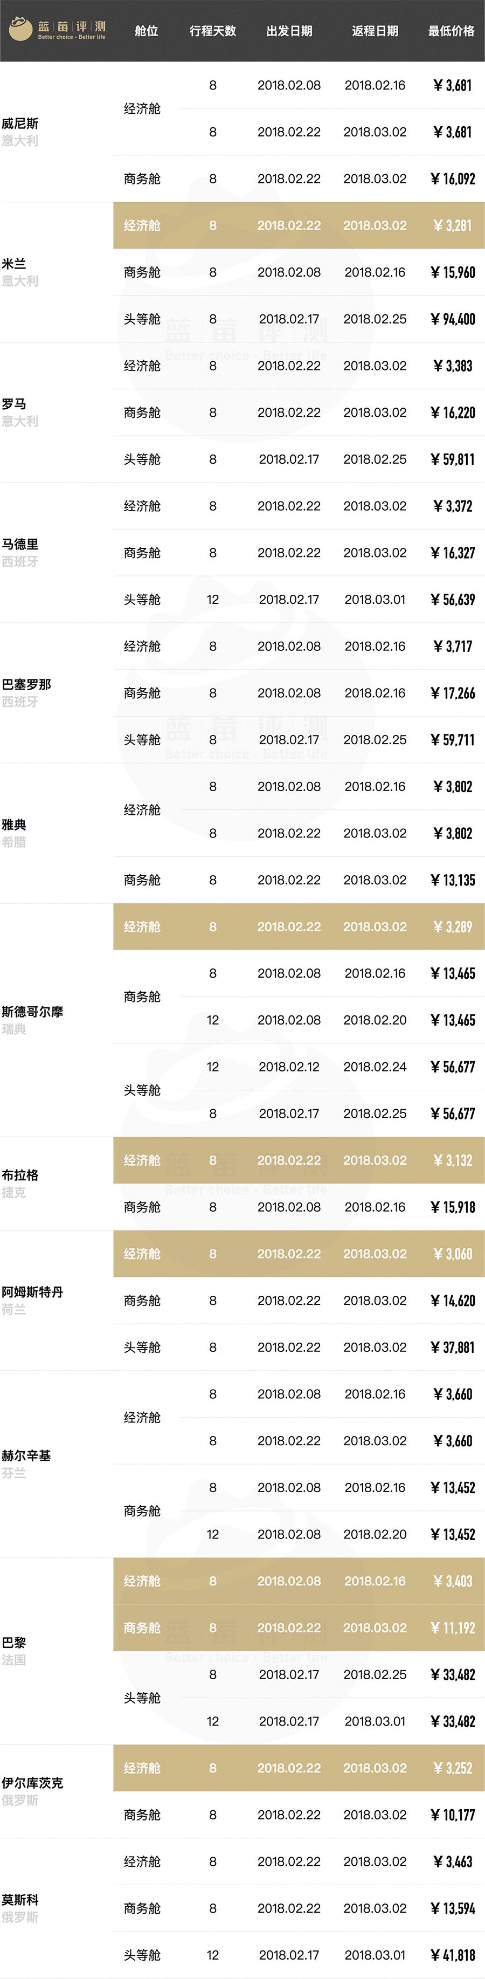485x1979 pixels.
Task: Click the country label 法国
Action: tap(14, 1659)
